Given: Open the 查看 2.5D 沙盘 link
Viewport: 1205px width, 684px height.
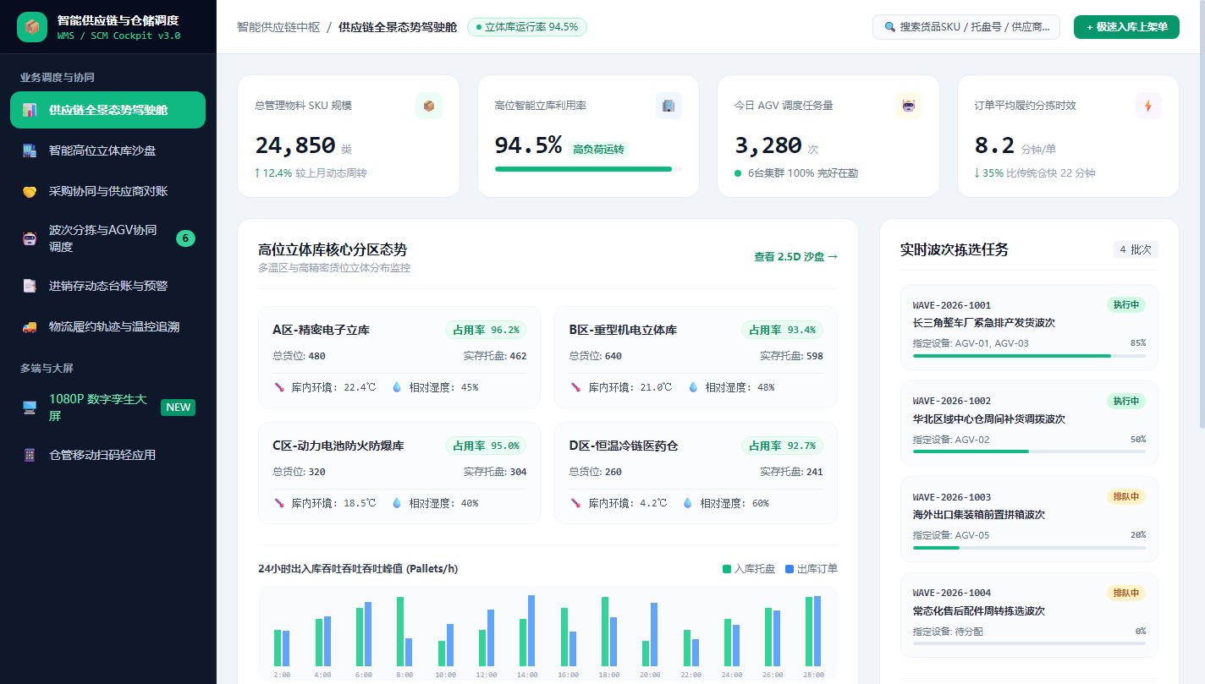Looking at the screenshot, I should pyautogui.click(x=795, y=256).
